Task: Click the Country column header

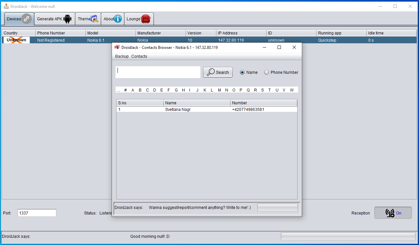Action: (19, 33)
